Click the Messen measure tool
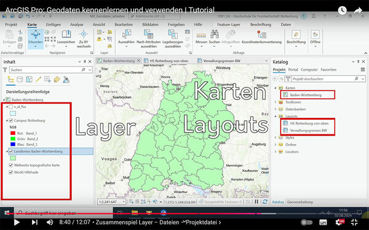The width and height of the screenshot is (369, 230). tap(201, 39)
